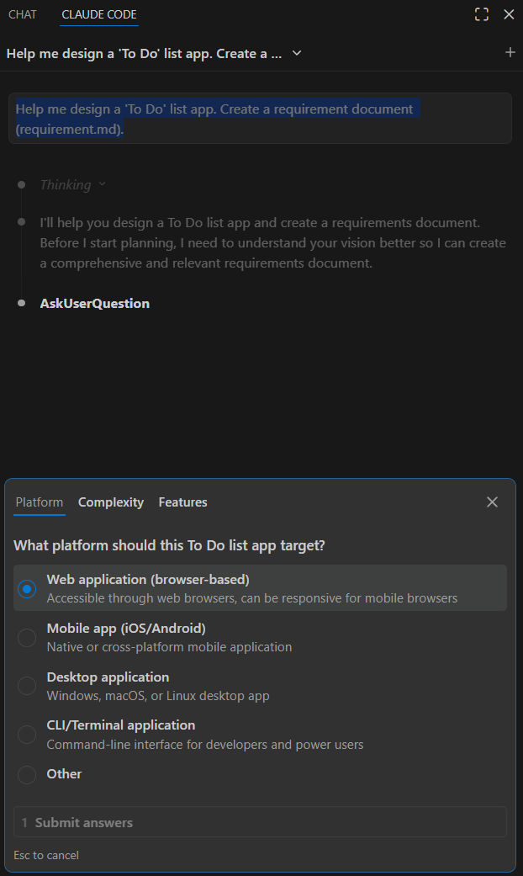
Task: Open the Platform question tab
Action: tap(39, 502)
